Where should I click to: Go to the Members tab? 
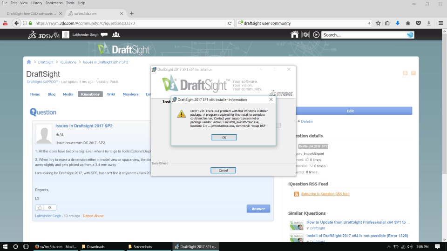130,94
